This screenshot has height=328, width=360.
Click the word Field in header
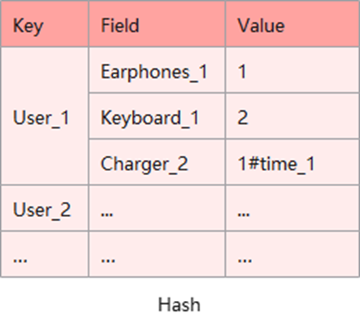pos(120,26)
